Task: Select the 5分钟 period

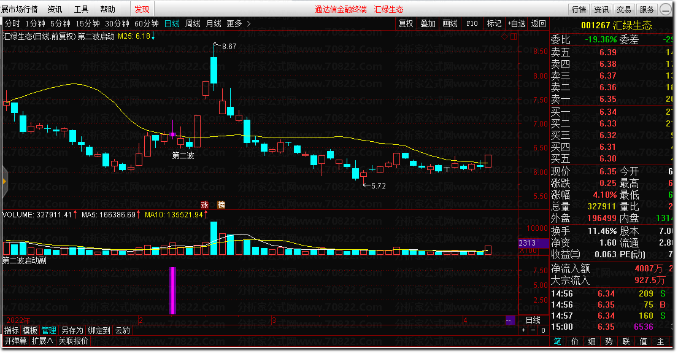Action: (60, 23)
